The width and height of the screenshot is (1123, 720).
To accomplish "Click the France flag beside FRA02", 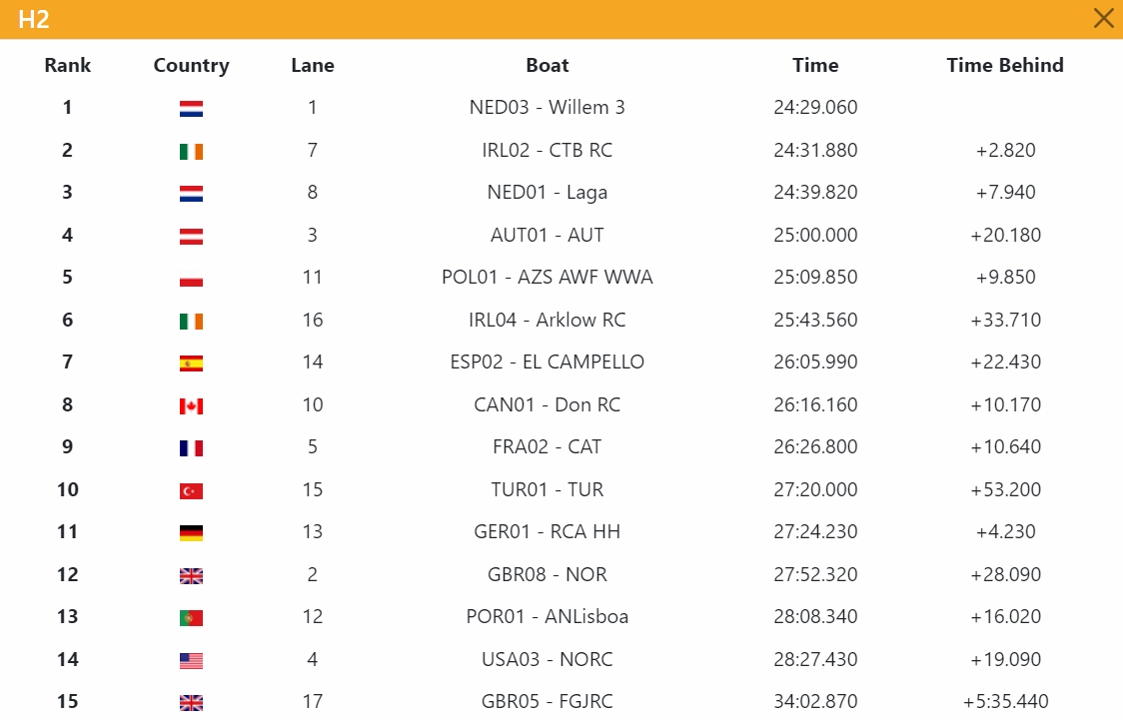I will pos(191,448).
